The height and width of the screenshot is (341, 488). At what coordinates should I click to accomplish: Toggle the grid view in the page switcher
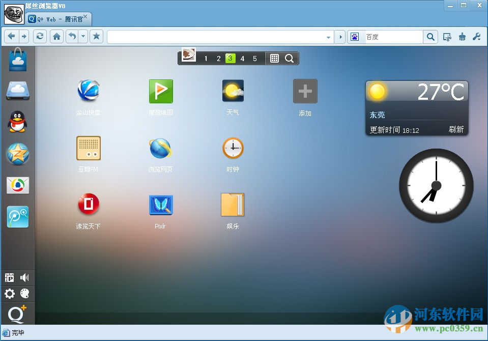click(273, 58)
